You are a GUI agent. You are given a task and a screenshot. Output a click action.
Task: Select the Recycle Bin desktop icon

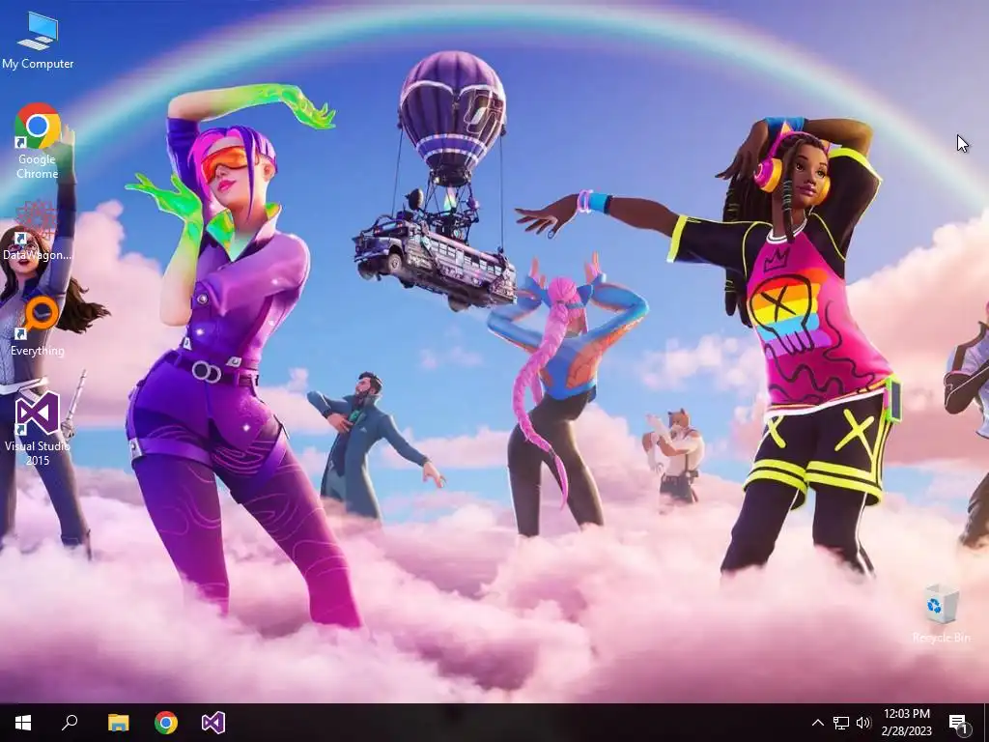click(x=941, y=614)
